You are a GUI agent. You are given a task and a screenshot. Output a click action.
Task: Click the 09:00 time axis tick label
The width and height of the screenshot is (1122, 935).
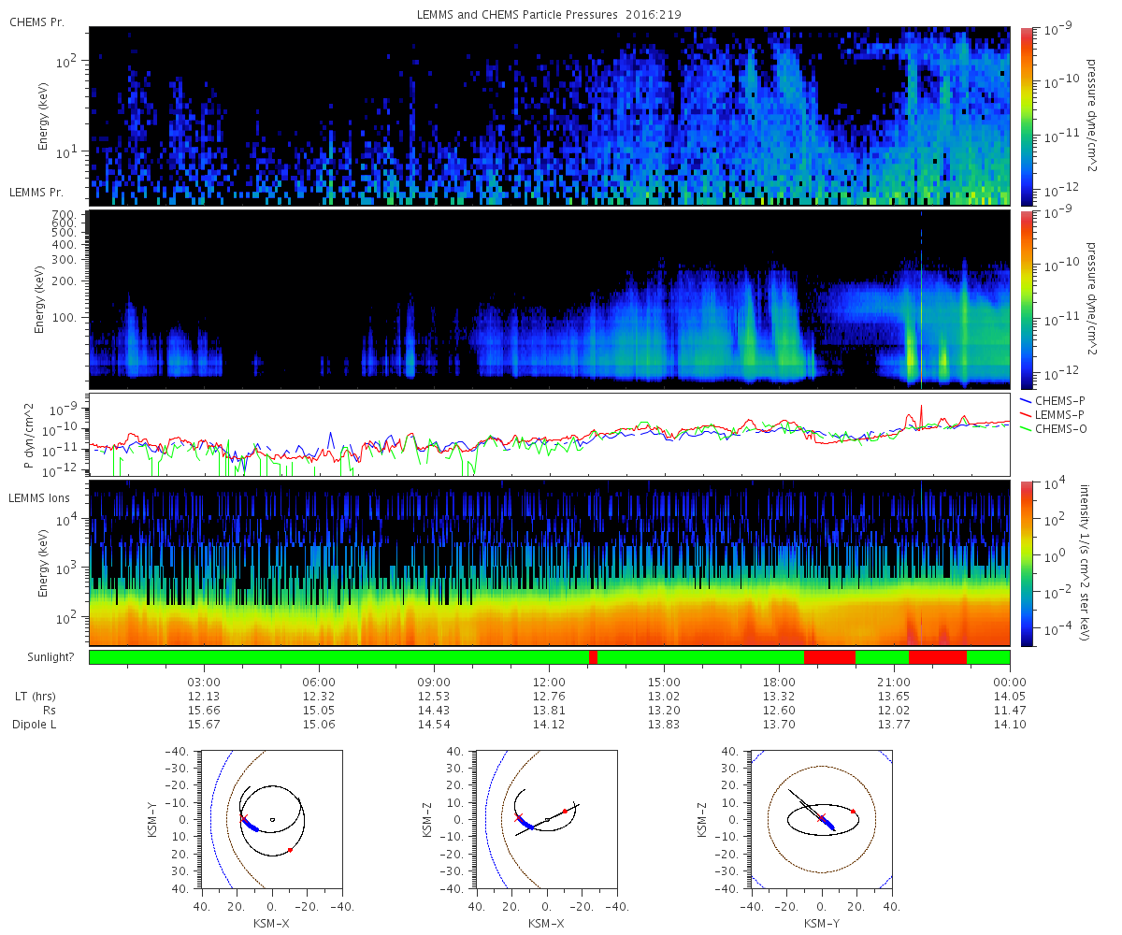click(x=435, y=682)
